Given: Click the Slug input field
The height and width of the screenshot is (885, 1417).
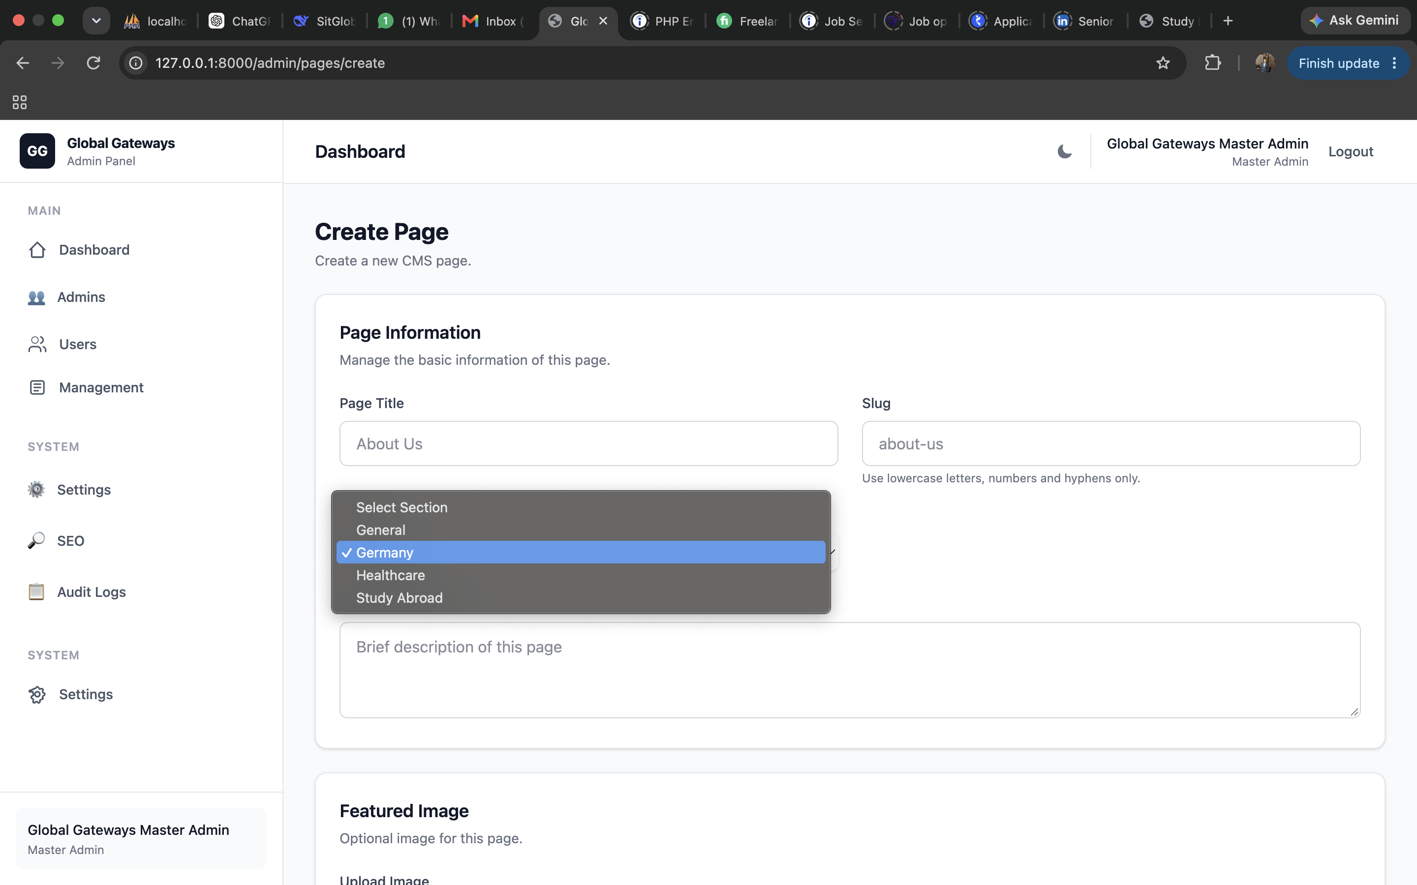Looking at the screenshot, I should [x=1111, y=443].
